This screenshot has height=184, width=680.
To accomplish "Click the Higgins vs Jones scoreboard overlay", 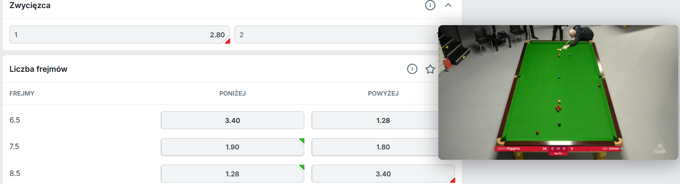I will [x=558, y=149].
